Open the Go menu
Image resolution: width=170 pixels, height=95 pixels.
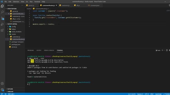(x=27, y=2)
